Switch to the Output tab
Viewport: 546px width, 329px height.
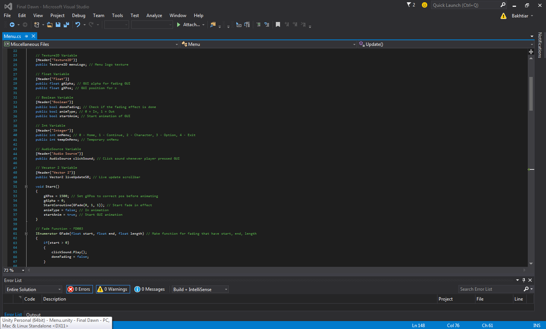click(33, 315)
